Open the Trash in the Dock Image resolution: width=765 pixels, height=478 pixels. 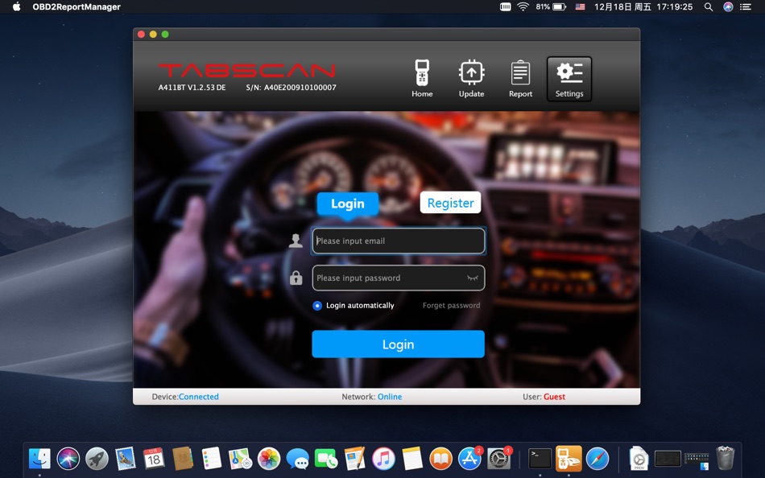(725, 458)
